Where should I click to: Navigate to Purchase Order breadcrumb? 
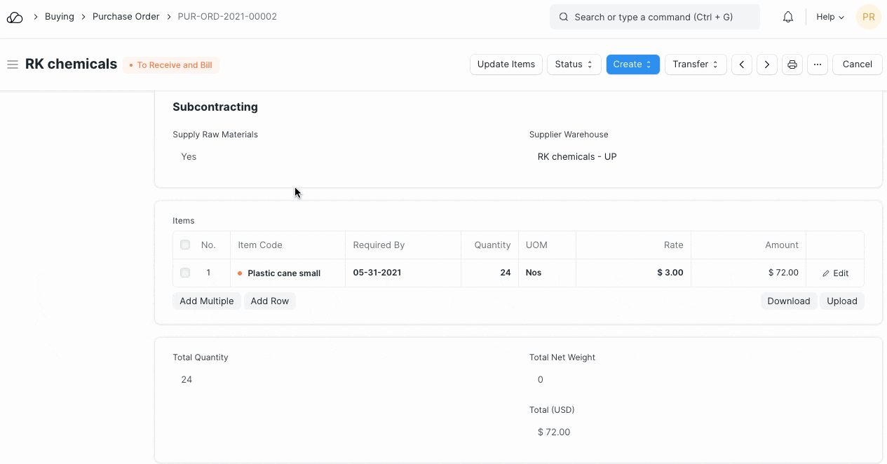click(x=126, y=17)
